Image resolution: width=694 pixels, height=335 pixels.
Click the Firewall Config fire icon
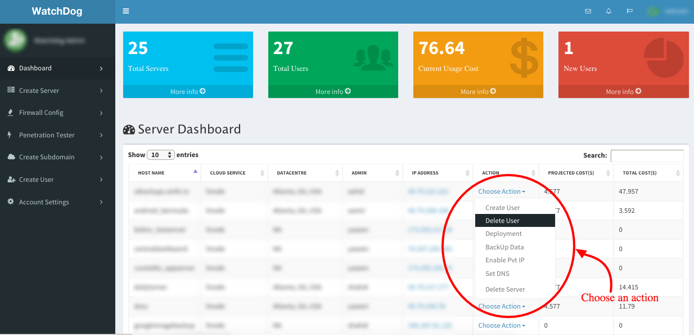(11, 113)
